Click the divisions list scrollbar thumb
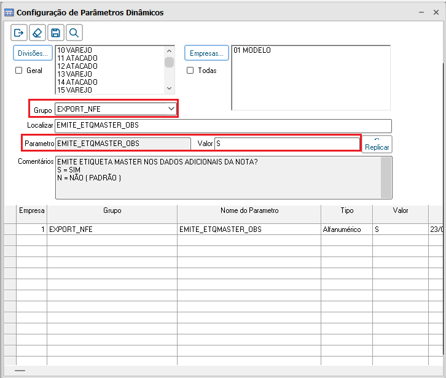Screen dimensions: 446x378 coord(169,62)
